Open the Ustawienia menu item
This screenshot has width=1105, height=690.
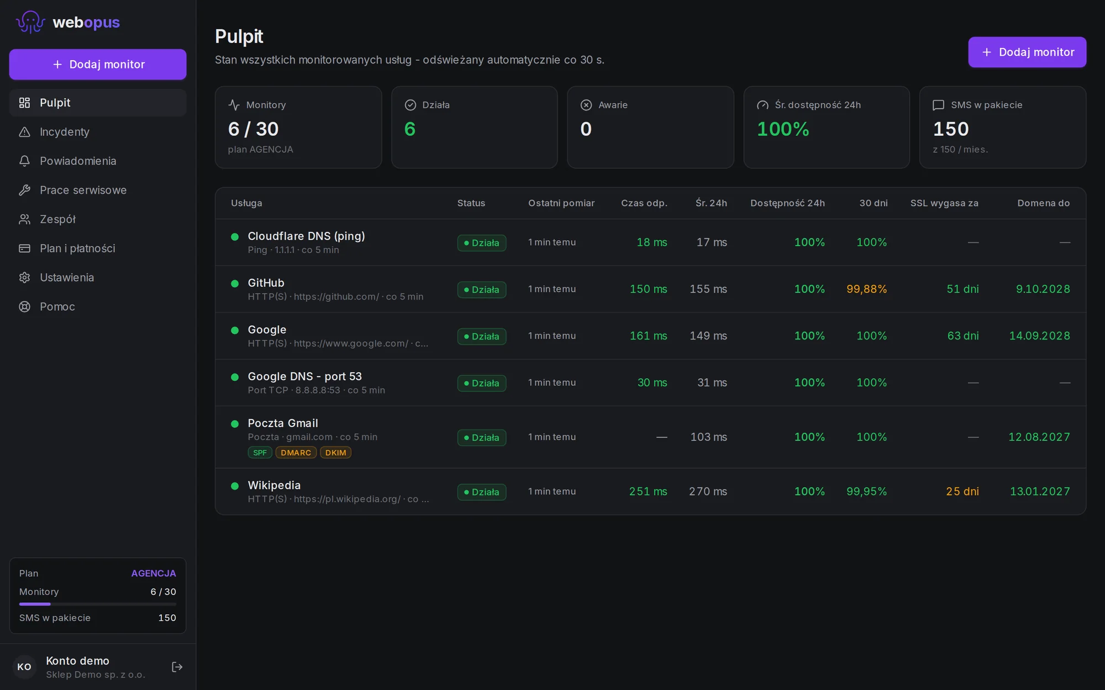click(x=98, y=278)
